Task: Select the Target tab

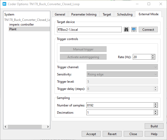Action: click(x=107, y=14)
